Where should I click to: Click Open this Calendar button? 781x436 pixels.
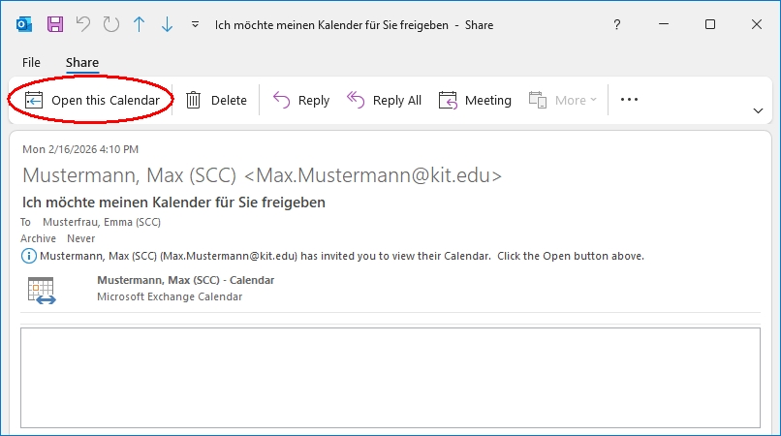point(92,100)
